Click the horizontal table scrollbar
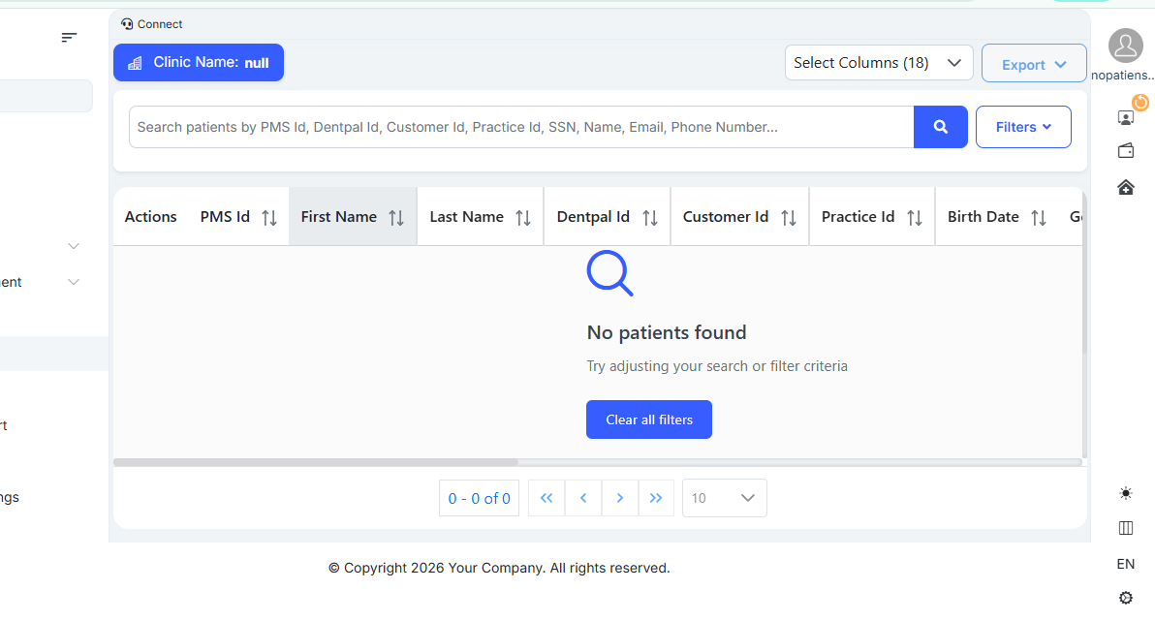Viewport: 1155px width, 621px height. coord(316,462)
